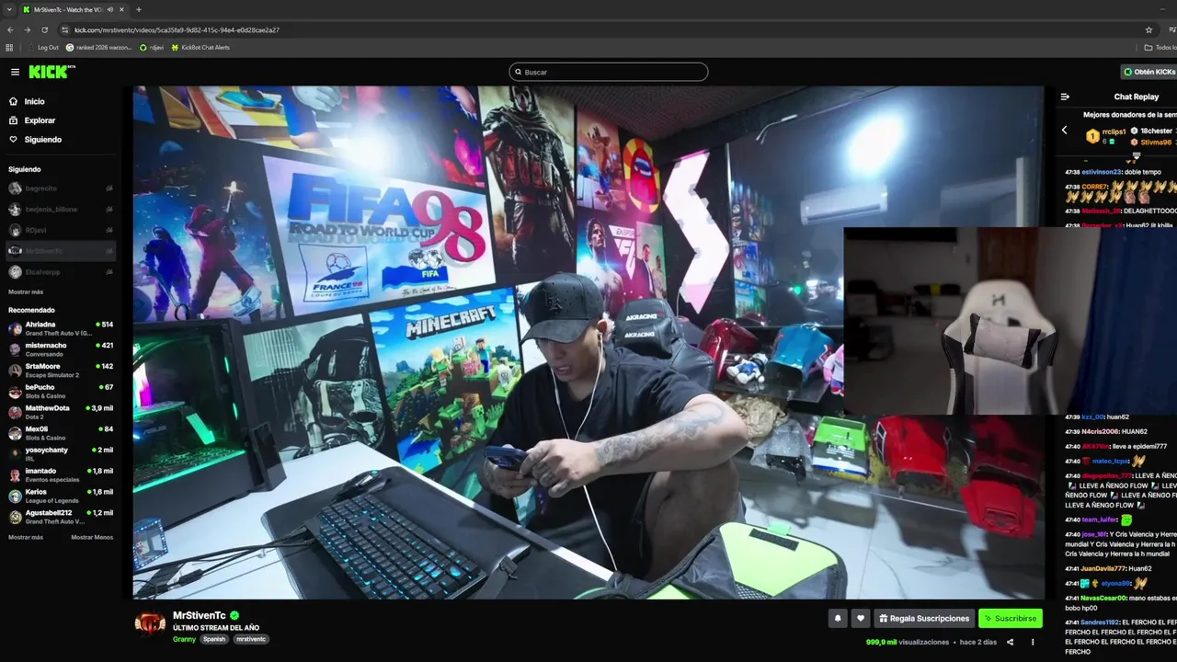Screen dimensions: 1177x662
Task: Click the KICK logo
Action: 51,72
